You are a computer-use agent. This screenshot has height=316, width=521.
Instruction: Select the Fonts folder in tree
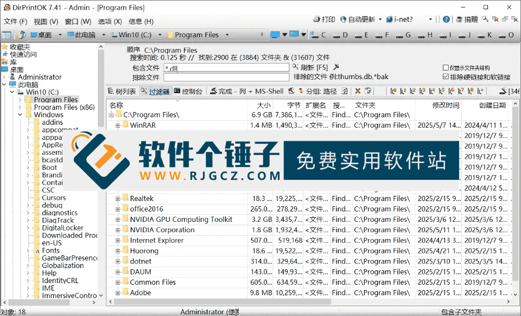coord(50,250)
